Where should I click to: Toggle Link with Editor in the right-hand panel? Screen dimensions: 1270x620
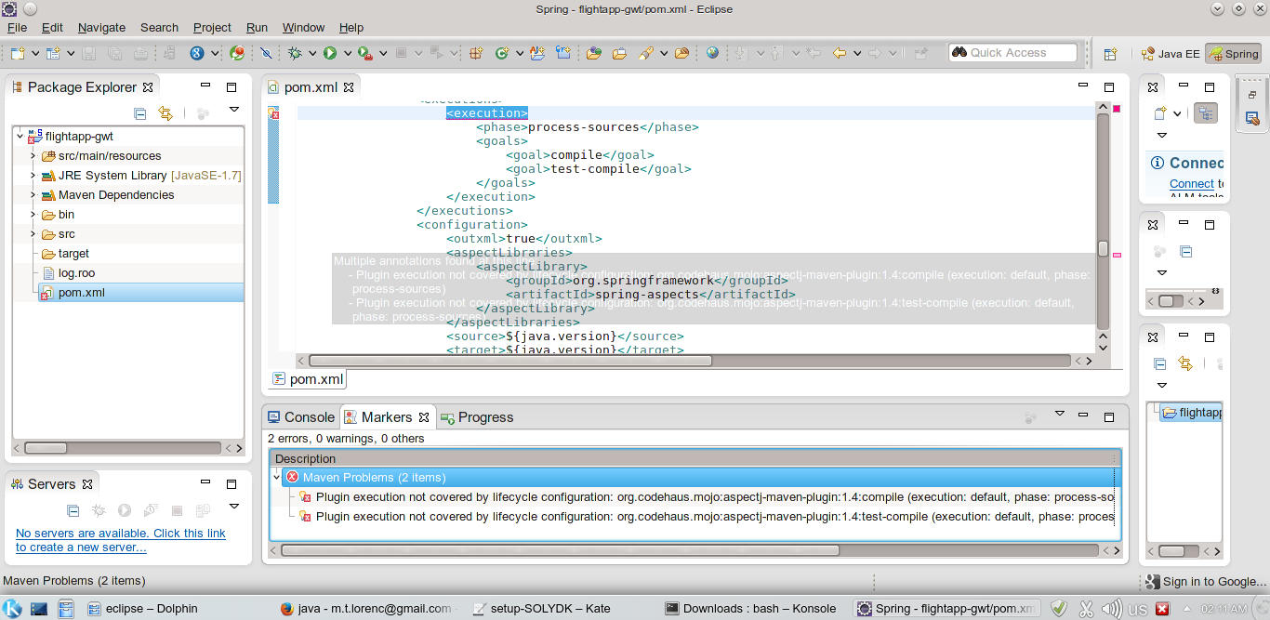click(x=1184, y=363)
